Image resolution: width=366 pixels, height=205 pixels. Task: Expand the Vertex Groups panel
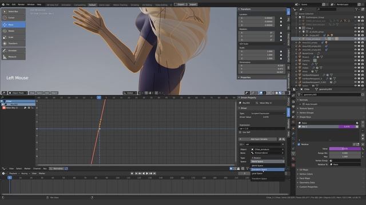[x=307, y=113]
